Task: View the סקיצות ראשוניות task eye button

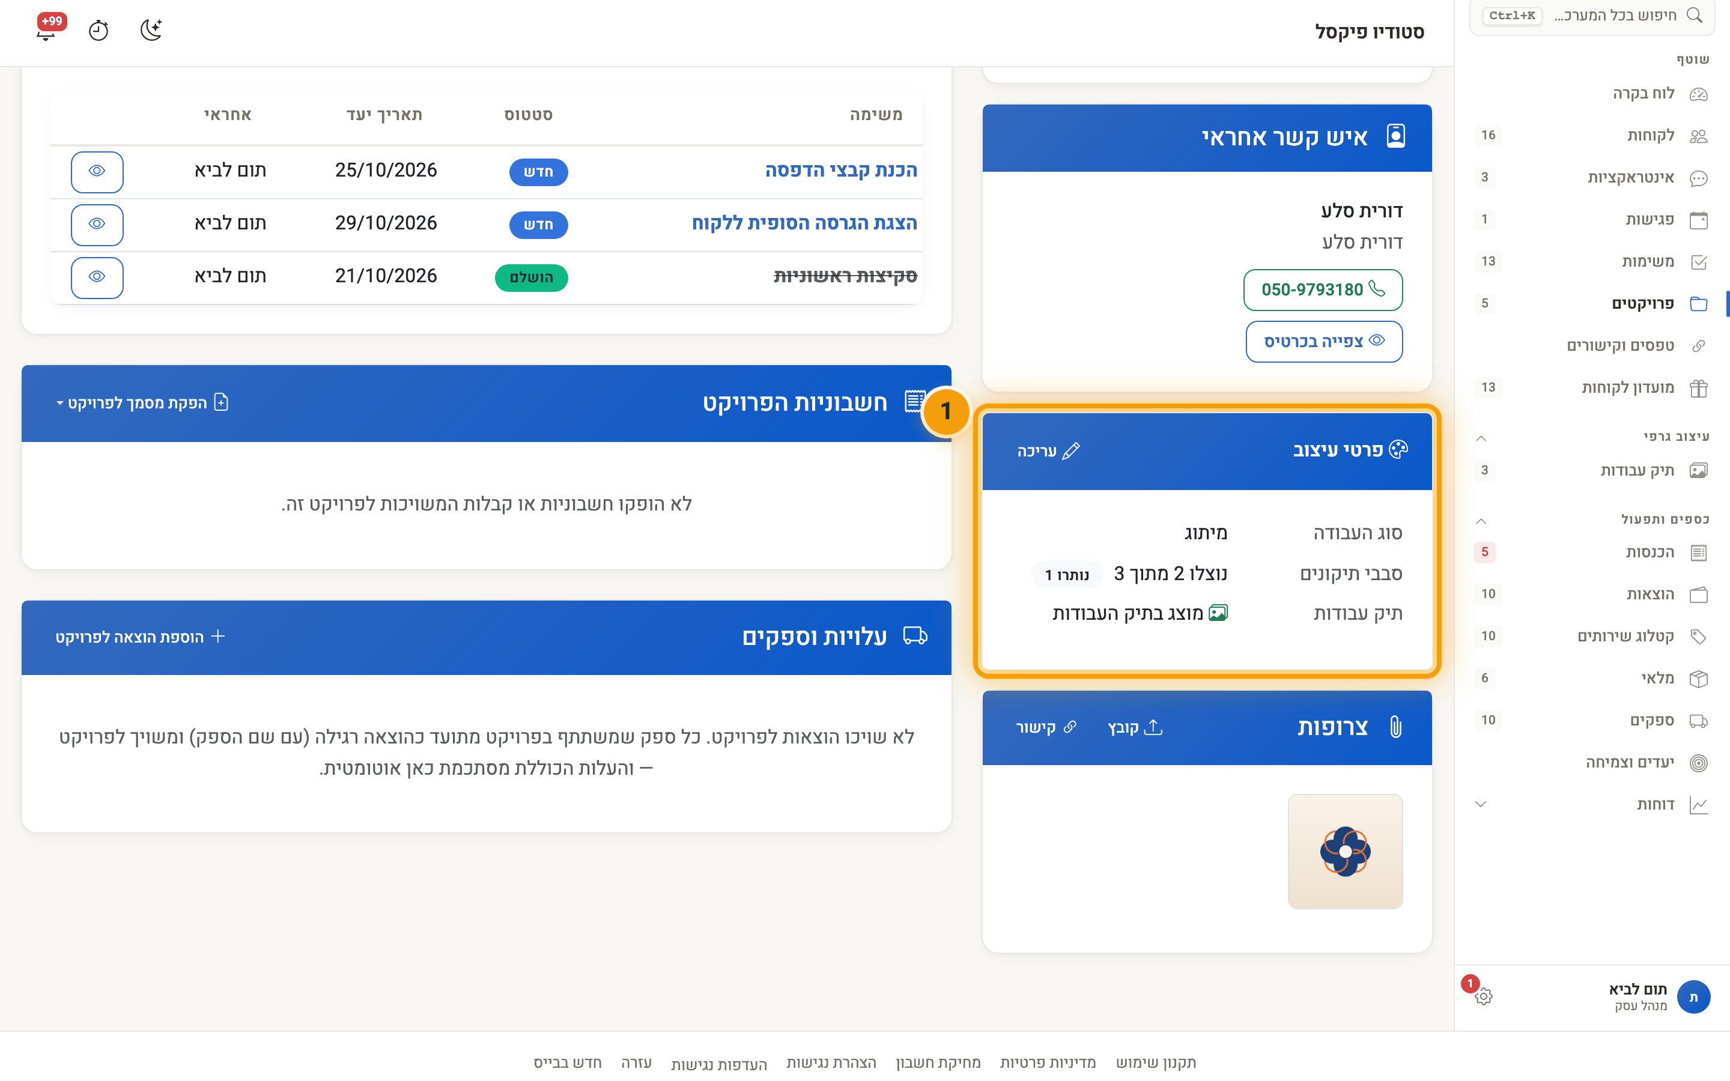Action: click(97, 277)
